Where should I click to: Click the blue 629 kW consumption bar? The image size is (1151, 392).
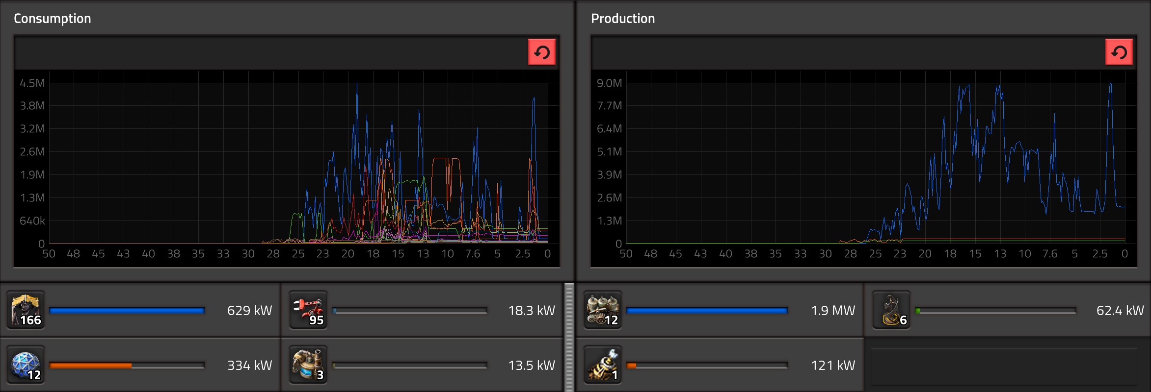click(127, 311)
